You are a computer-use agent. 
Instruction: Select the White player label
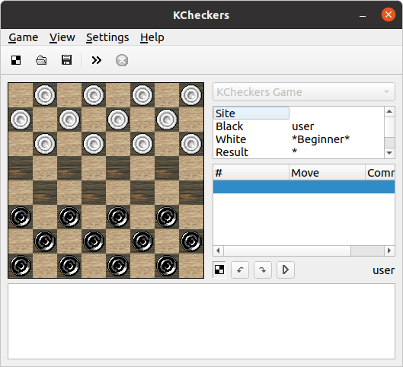[231, 139]
